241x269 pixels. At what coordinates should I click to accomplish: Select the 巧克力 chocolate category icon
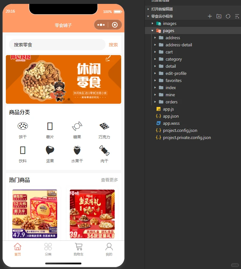pyautogui.click(x=104, y=126)
